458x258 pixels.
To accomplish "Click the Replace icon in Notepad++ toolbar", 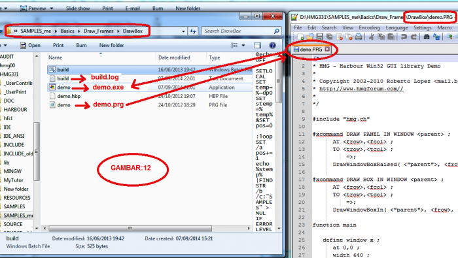I will (436, 37).
